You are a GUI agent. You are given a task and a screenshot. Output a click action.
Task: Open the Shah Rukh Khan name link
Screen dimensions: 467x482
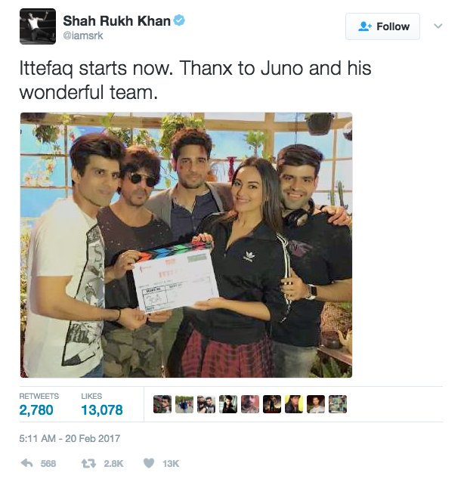click(116, 21)
